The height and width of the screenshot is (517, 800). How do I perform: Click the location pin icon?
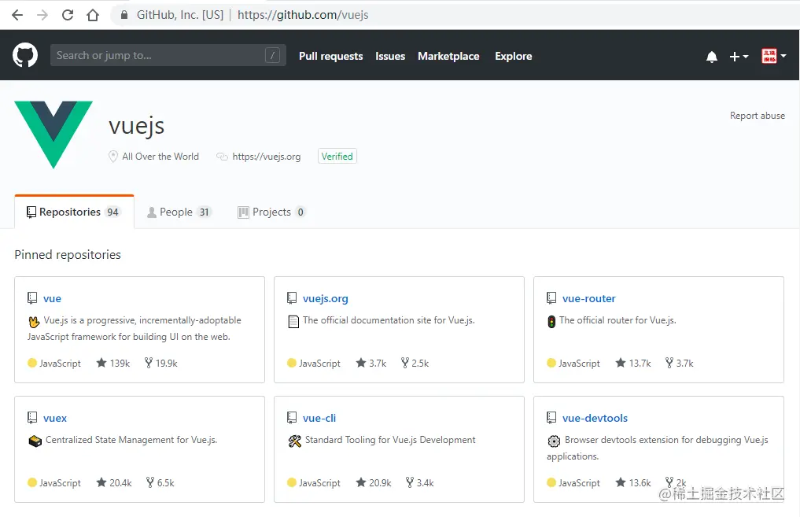(112, 157)
